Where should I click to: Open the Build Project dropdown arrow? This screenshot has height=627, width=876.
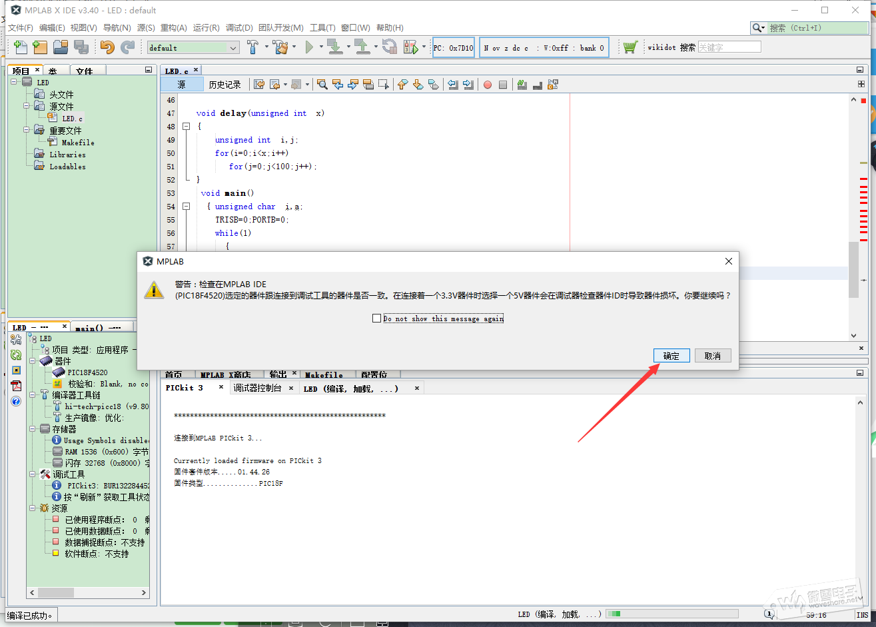[x=266, y=47]
